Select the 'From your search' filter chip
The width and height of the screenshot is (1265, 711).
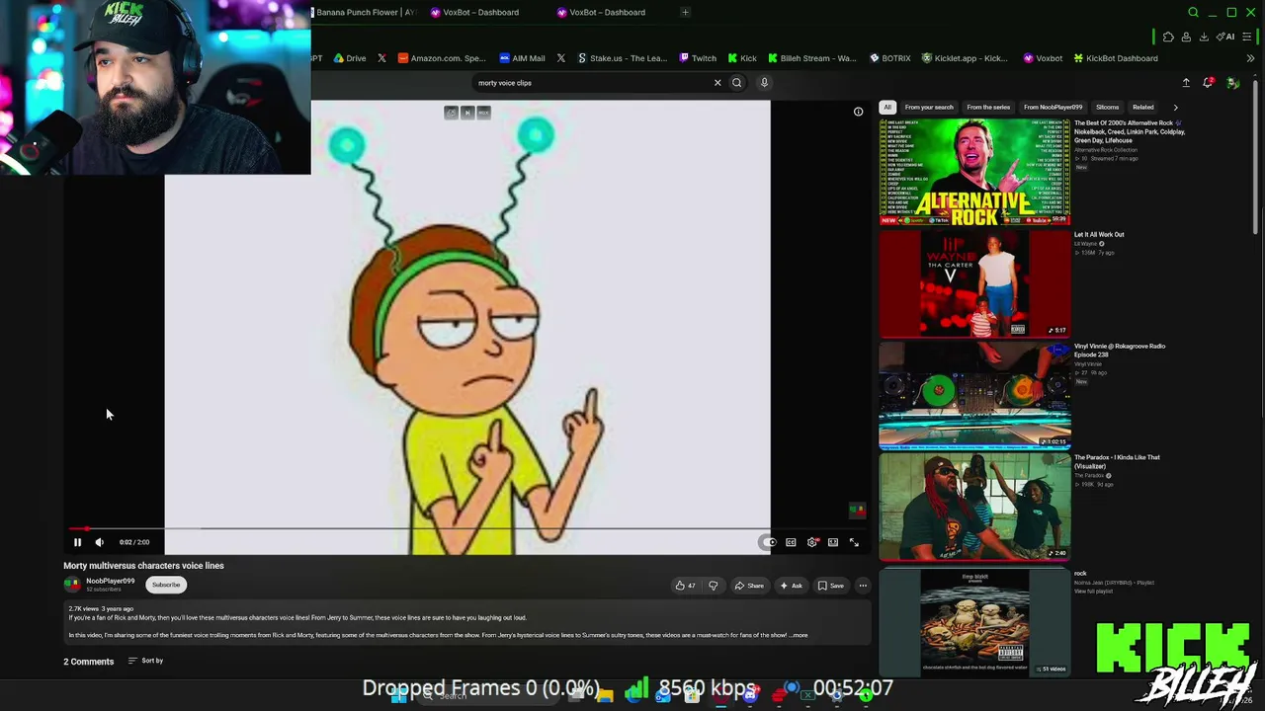coord(929,107)
